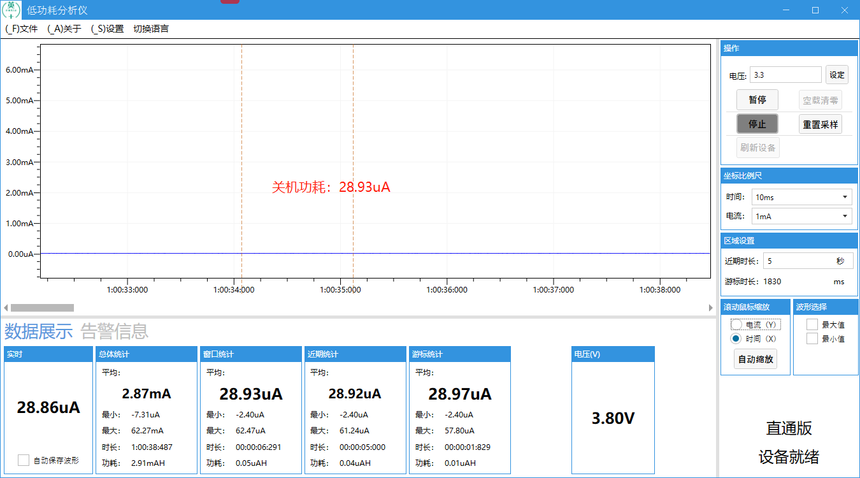The width and height of the screenshot is (860, 478).
Task: Open the 电流 scale dropdown showing 1mA
Action: coord(802,217)
